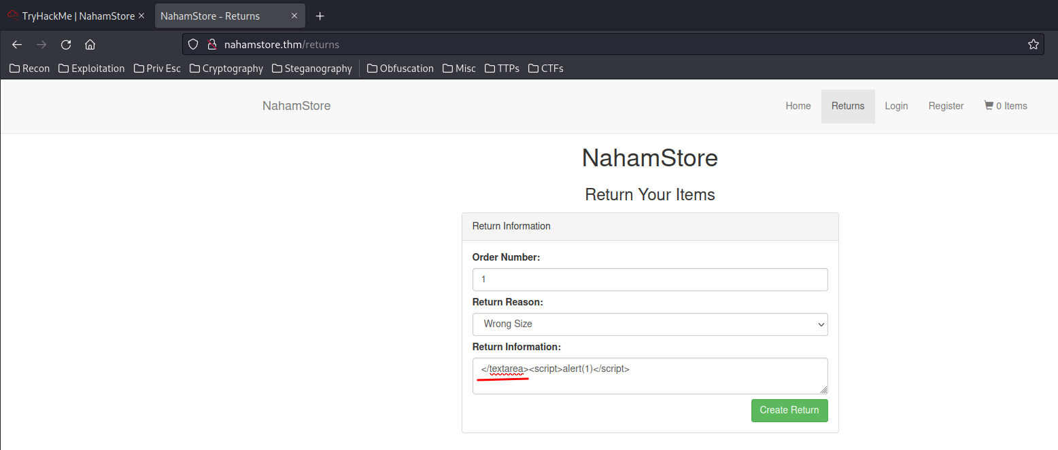Viewport: 1058px width, 450px height.
Task: Close the NahamStore - Returns tab
Action: tap(293, 16)
